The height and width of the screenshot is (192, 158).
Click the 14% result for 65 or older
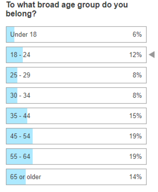pyautogui.click(x=136, y=177)
